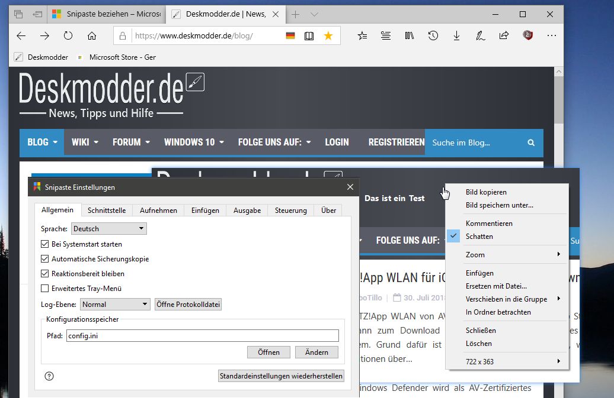Open the Sprache Deutsch dropdown
Viewport: 614px width, 398px height.
click(x=109, y=228)
